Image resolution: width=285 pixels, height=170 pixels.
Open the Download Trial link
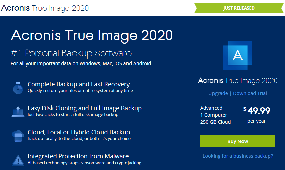click(250, 93)
